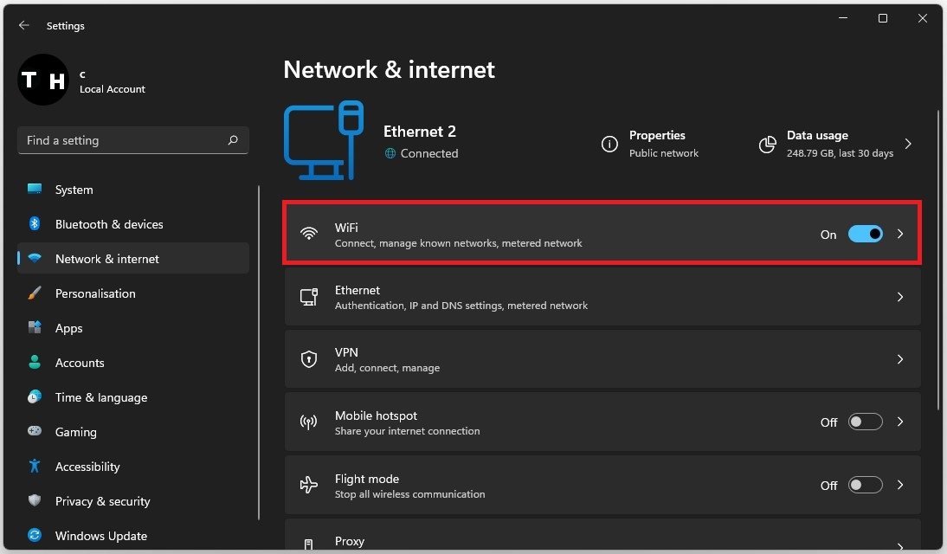
Task: Open the System settings category
Action: pyautogui.click(x=74, y=190)
